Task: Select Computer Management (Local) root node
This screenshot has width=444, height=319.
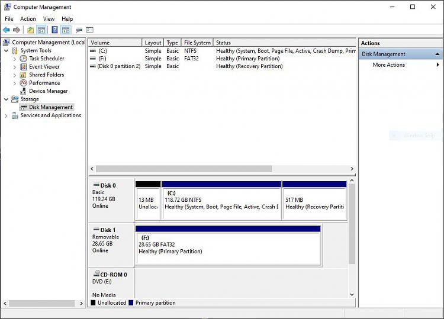Action: coord(49,43)
